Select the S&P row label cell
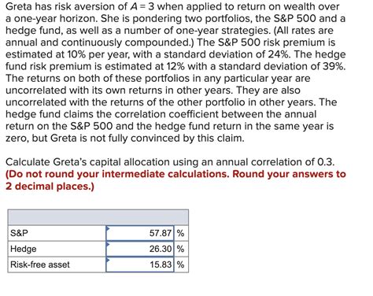This screenshot has width=373, height=296. click(x=57, y=233)
